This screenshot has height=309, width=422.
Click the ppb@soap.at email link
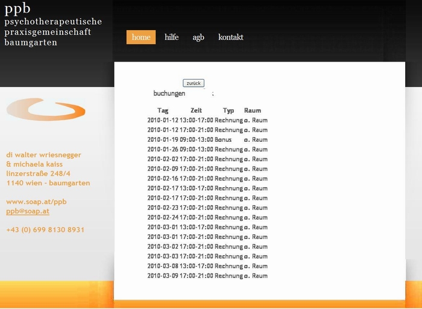28,211
